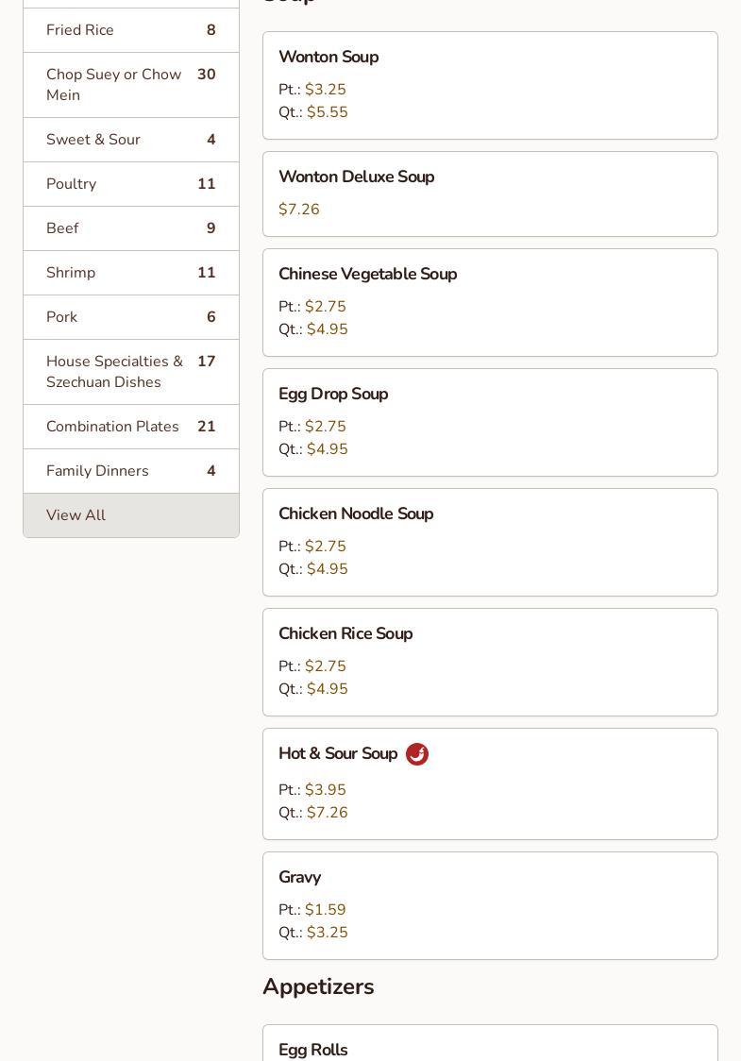Select the Chicken Noodle Soup card
Viewport: 741px width, 1061px height.
point(490,542)
